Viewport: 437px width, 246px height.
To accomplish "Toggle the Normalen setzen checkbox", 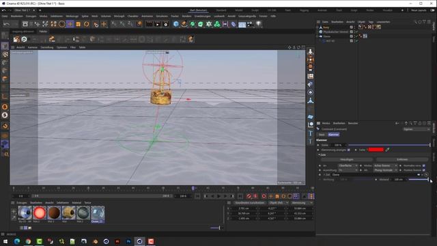I will pos(424,165).
